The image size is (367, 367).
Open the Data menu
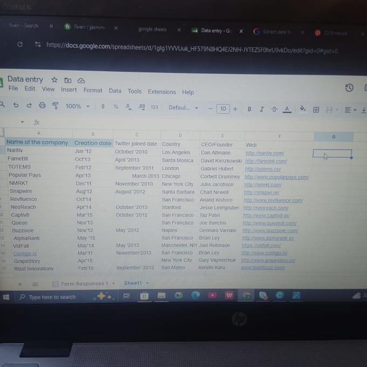click(x=115, y=91)
